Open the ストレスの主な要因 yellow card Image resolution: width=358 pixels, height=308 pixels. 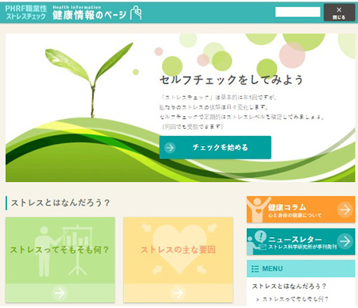178,260
